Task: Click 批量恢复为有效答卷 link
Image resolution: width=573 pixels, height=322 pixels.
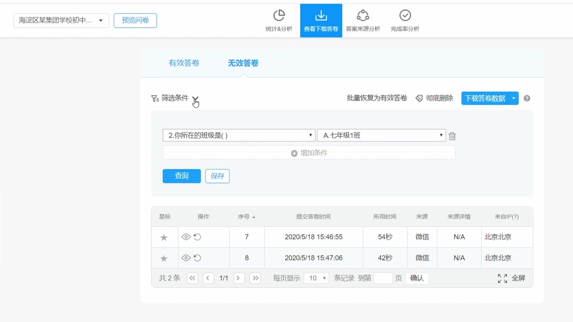Action: (377, 98)
